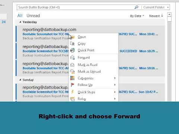Switch to the Unread filter tab
Screen dimensions: 179x134
tap(33, 16)
